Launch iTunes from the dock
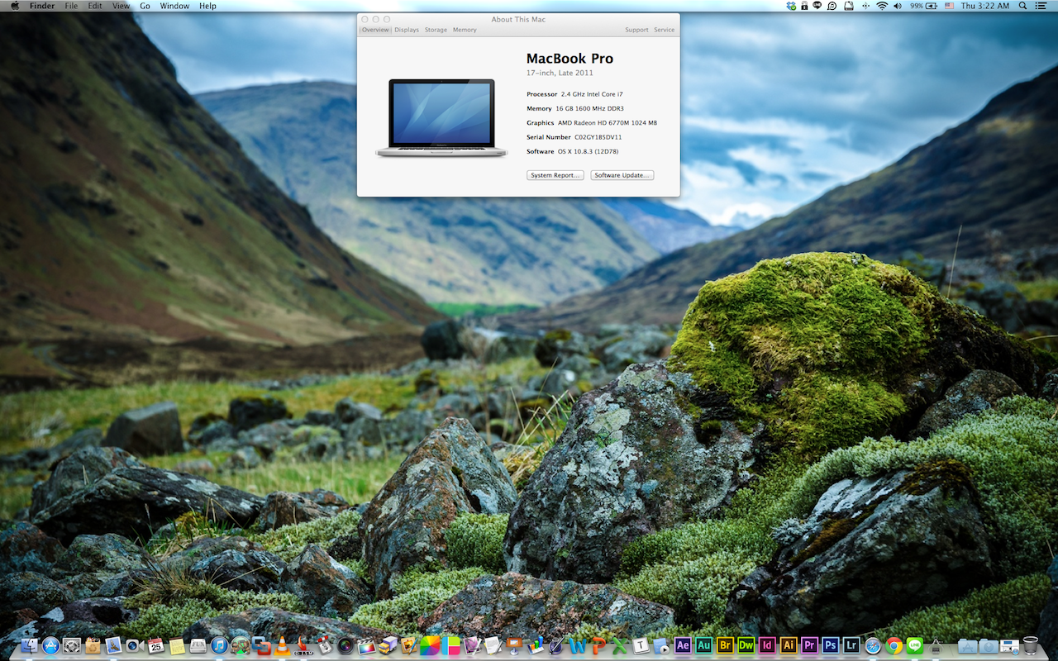The image size is (1058, 661). tap(219, 645)
